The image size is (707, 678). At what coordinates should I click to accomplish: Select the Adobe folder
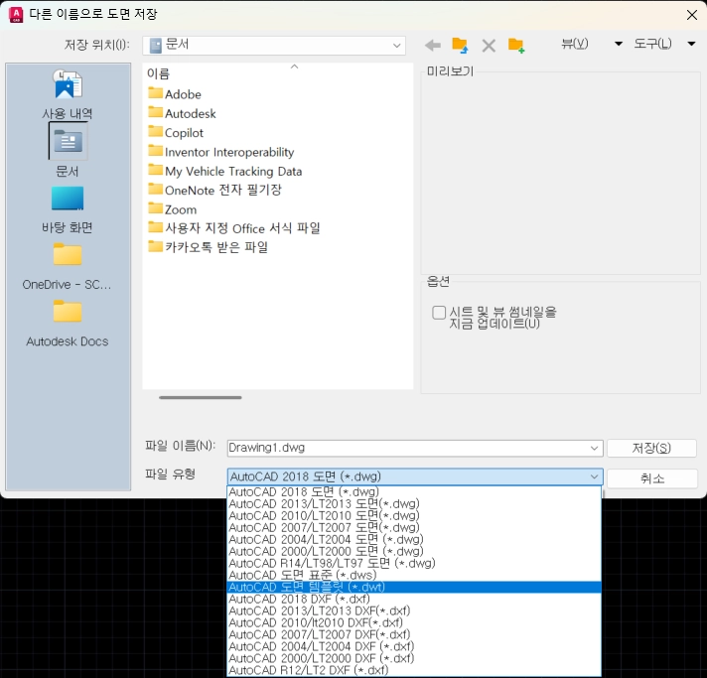click(175, 94)
